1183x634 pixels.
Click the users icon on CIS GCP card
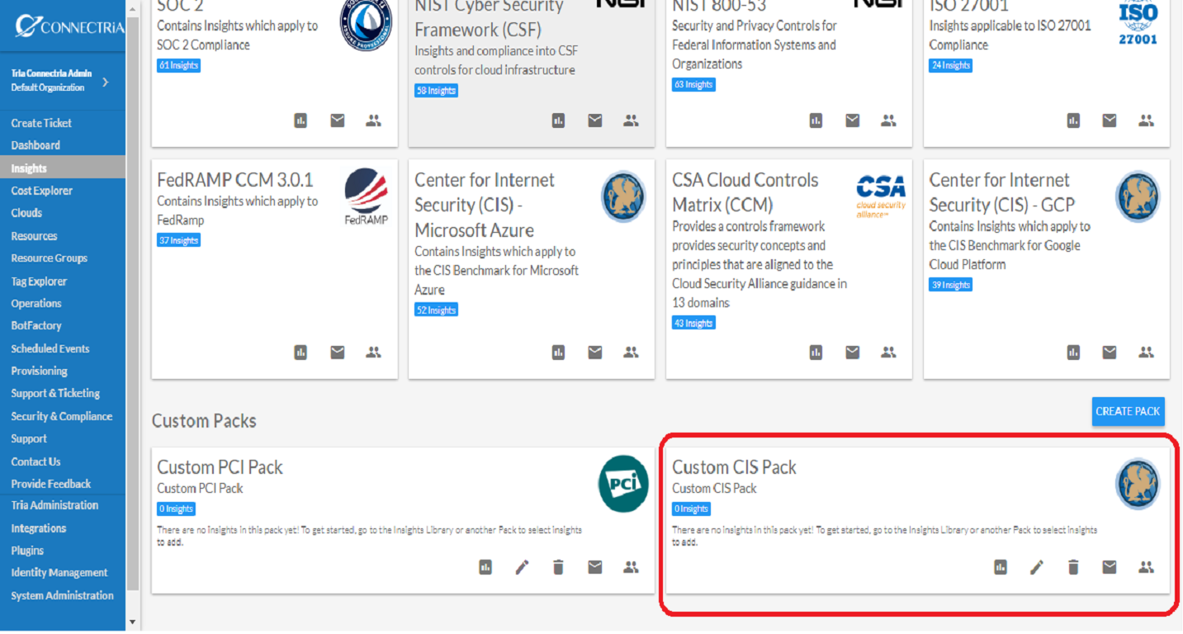[1146, 352]
